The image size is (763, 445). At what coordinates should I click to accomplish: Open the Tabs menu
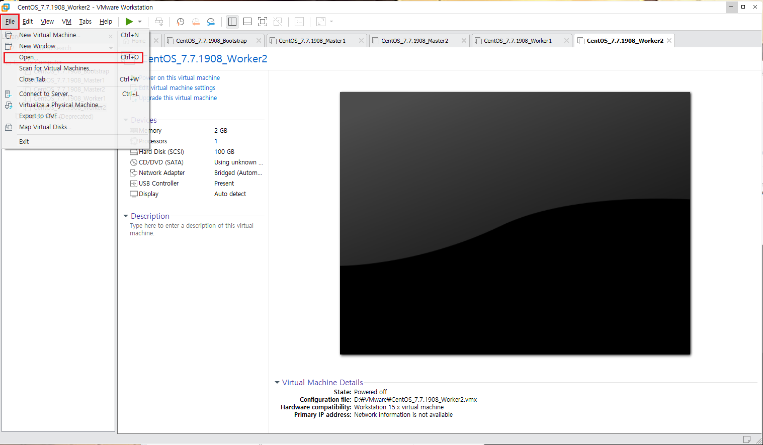click(86, 22)
